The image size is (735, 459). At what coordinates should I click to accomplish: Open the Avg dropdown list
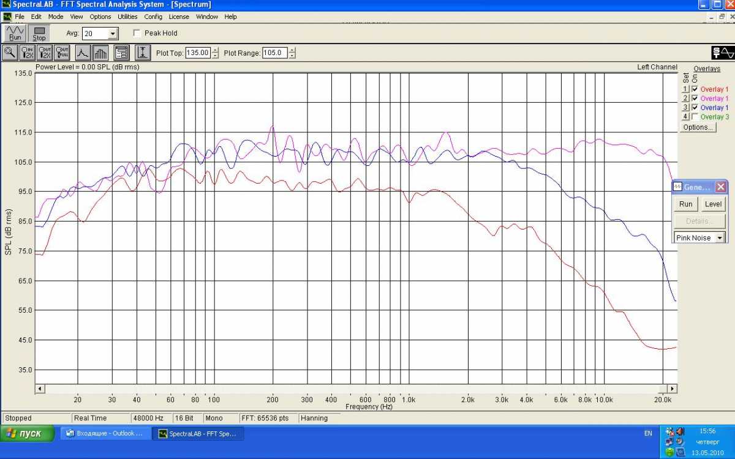pyautogui.click(x=113, y=34)
